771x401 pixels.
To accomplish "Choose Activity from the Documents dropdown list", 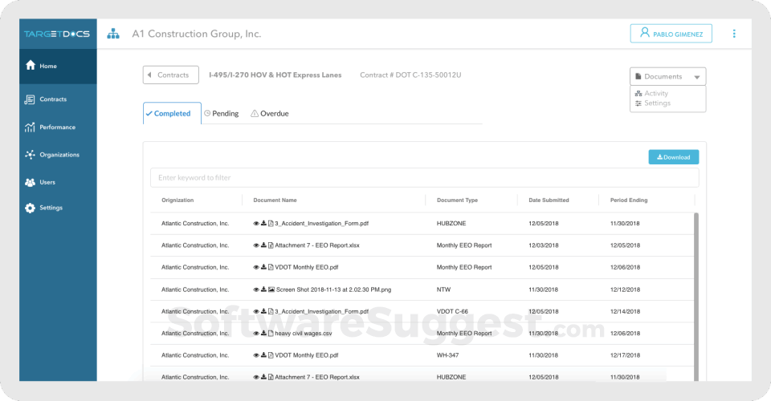I will (x=655, y=94).
